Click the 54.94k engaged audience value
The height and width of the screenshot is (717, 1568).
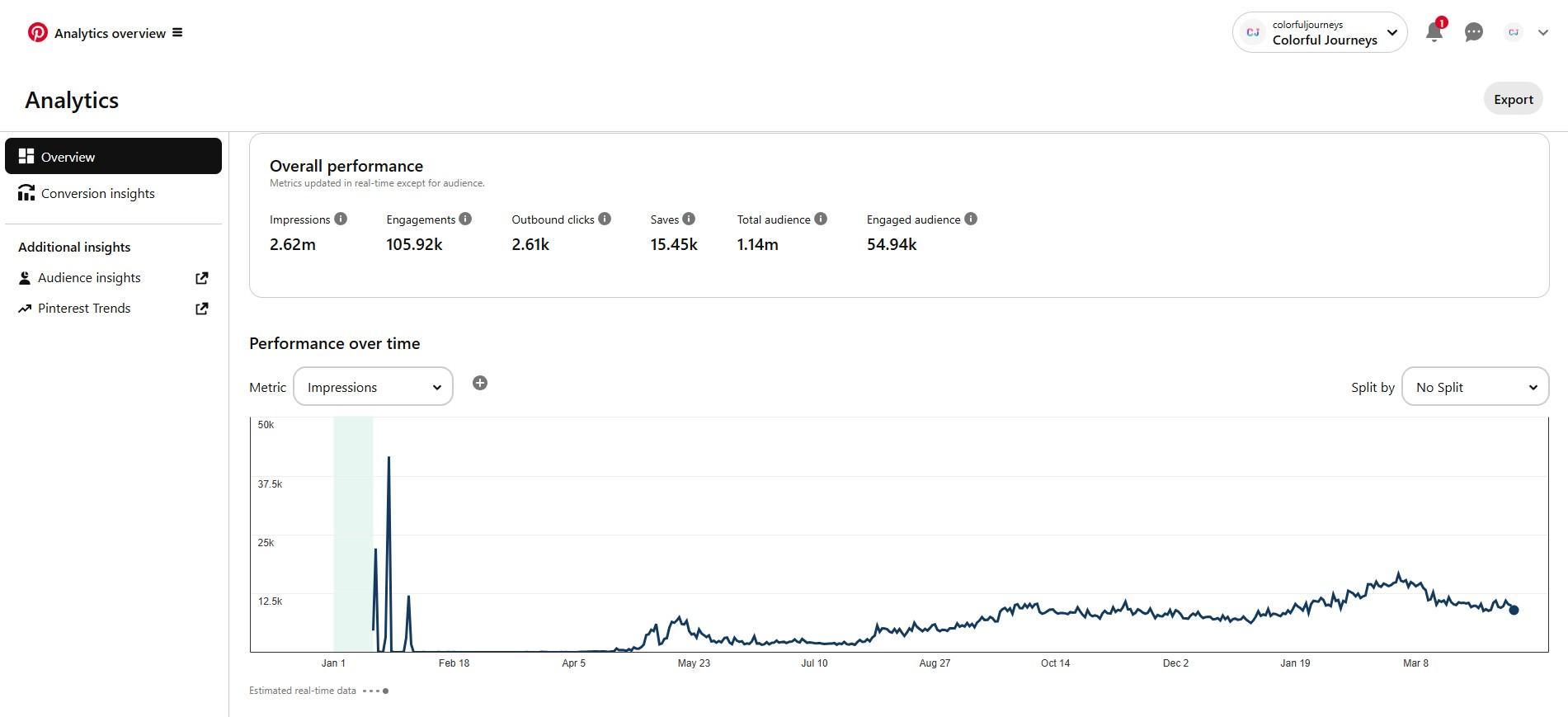click(x=892, y=244)
